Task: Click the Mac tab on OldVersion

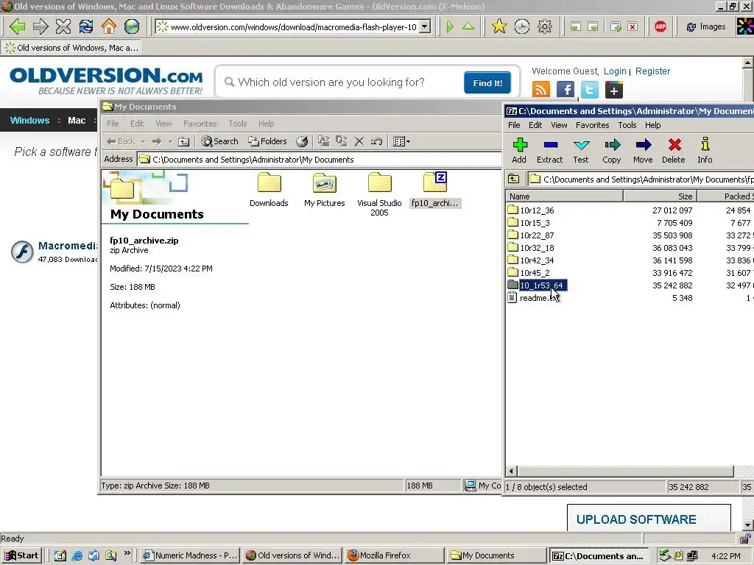Action: [77, 120]
